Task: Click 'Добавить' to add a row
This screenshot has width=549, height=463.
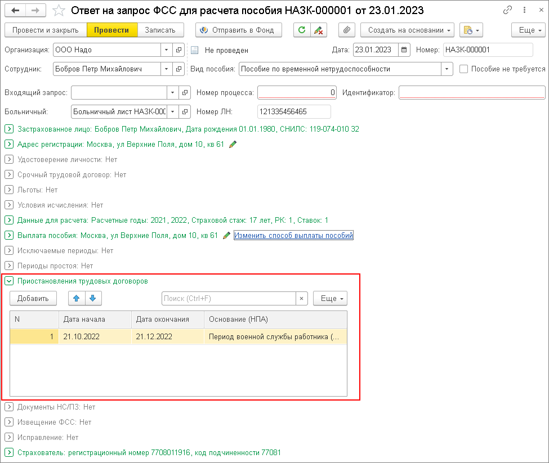Action: click(33, 298)
